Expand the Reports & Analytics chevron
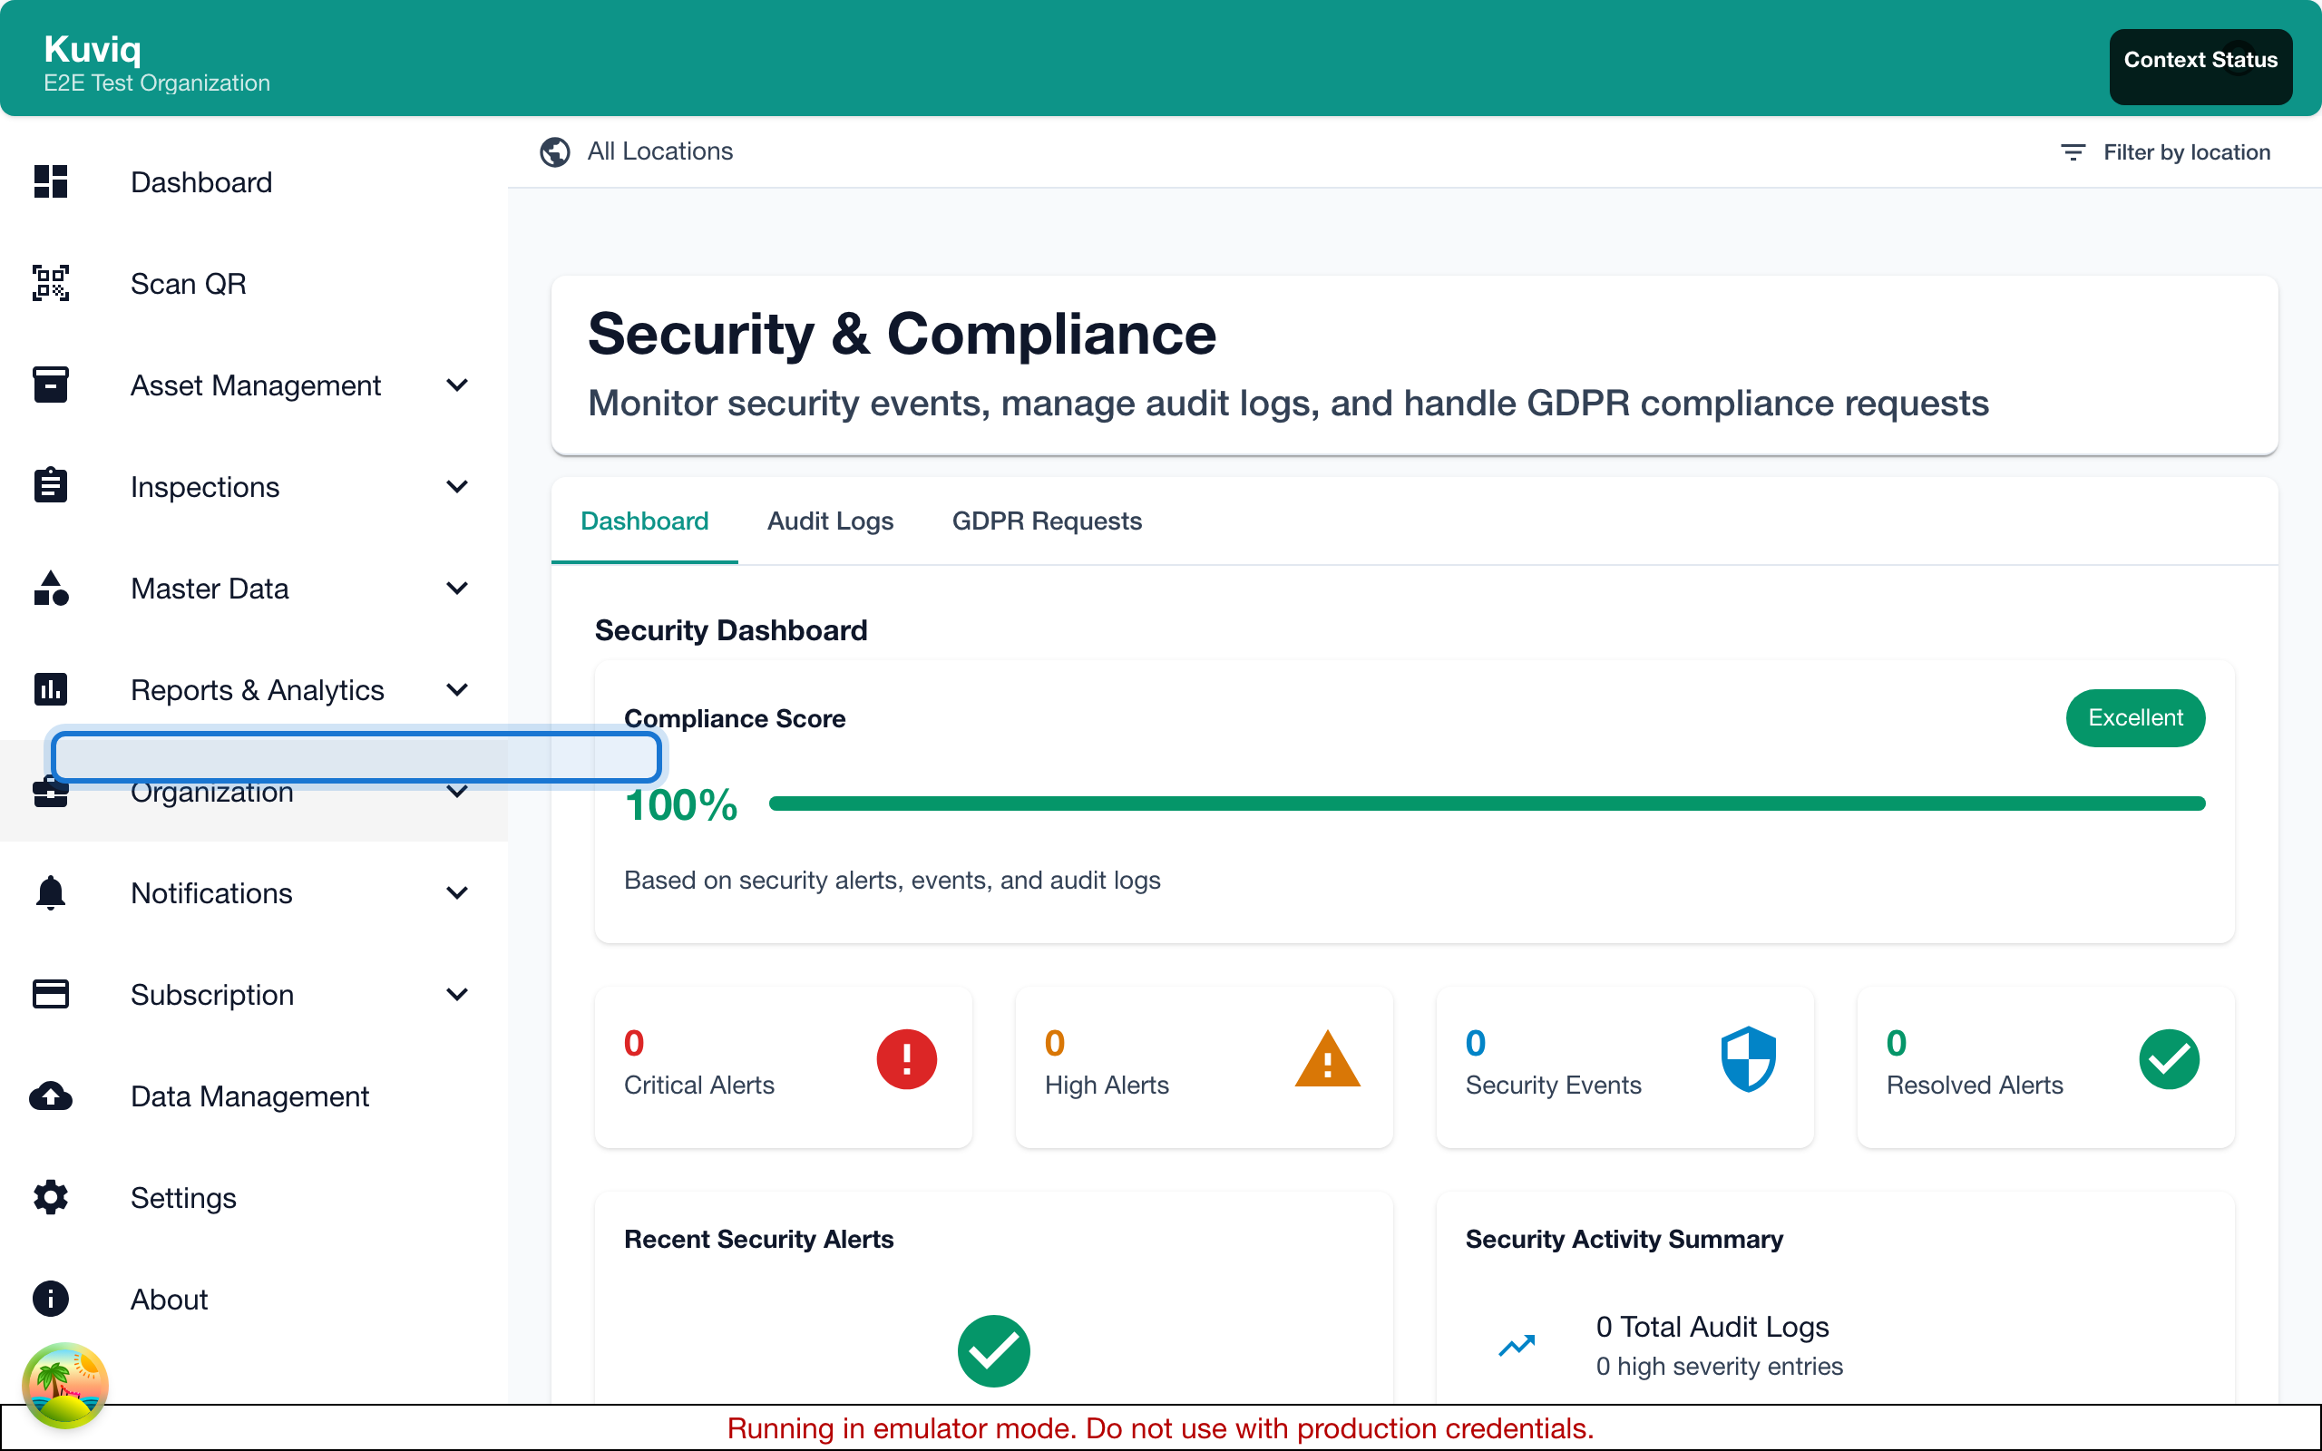 click(458, 689)
